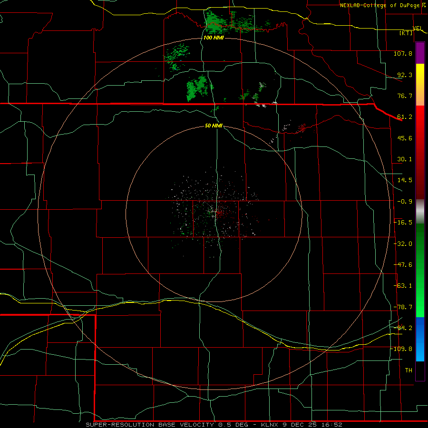Click the -0.9 scale value

click(405, 202)
